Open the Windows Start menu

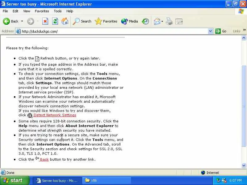(15, 180)
